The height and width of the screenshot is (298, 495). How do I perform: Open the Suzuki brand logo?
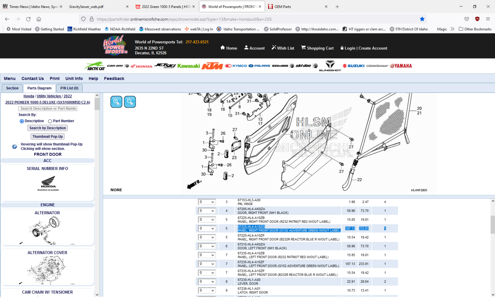[353, 66]
